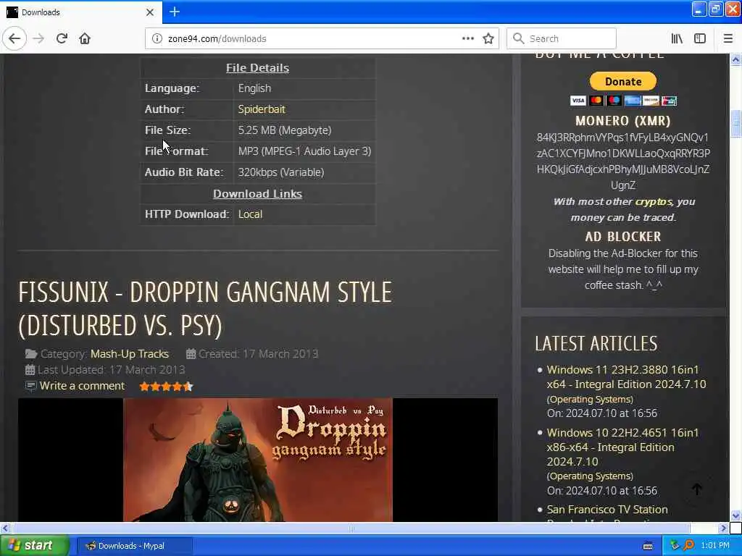This screenshot has height=556, width=742.
Task: Click the PayPal Donate button
Action: click(x=622, y=81)
